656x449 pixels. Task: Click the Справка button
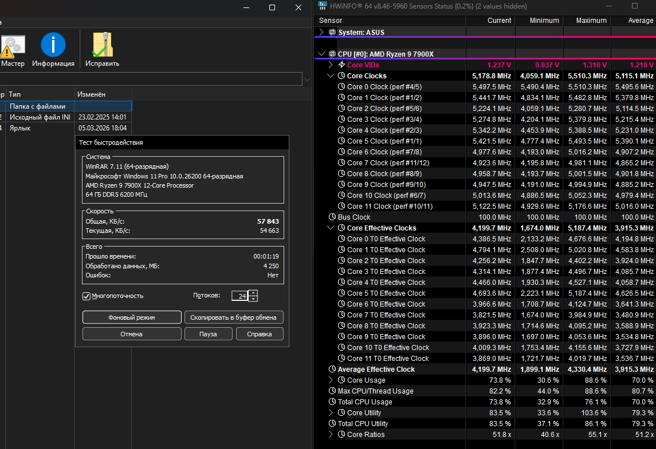(260, 334)
